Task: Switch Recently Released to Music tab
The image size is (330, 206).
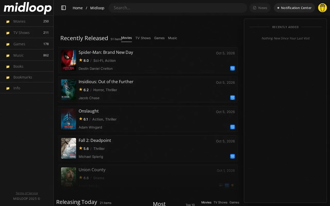Action: tap(172, 38)
